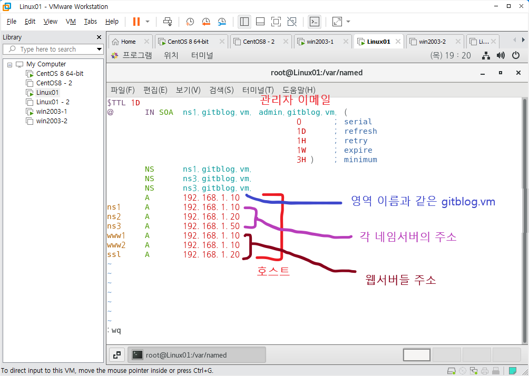The image size is (529, 376).
Task: Click the Send Ctrl+Alt+Del toolbar icon
Action: pos(168,22)
